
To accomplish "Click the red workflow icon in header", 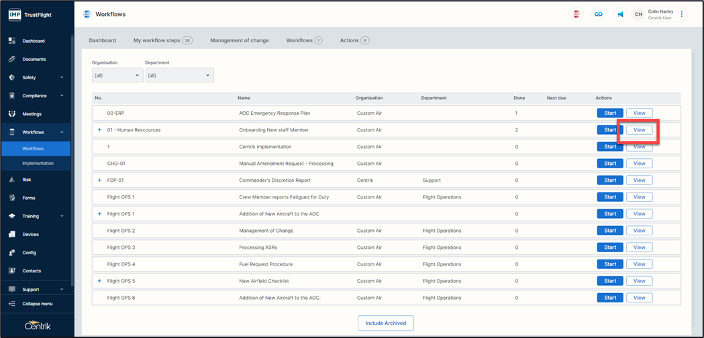I will pos(576,14).
